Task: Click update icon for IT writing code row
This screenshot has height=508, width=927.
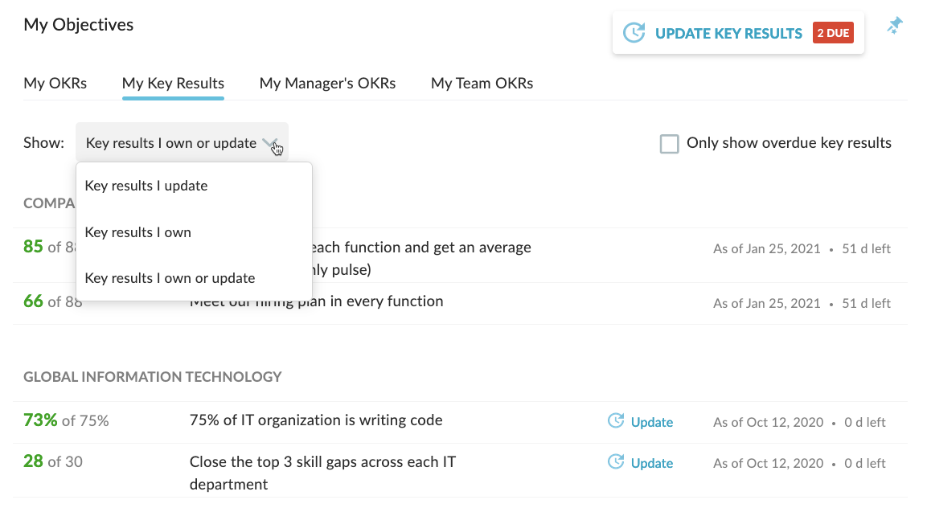Action: coord(616,420)
